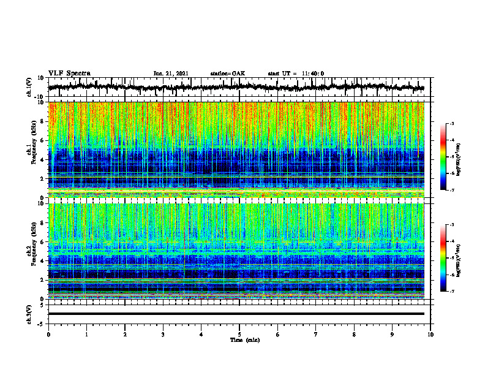Click the "VLF Spectra" title text
Viewport: 485px width, 375px height.
coord(69,74)
